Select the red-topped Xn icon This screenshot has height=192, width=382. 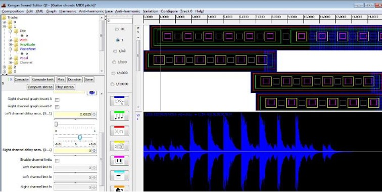coord(119,131)
